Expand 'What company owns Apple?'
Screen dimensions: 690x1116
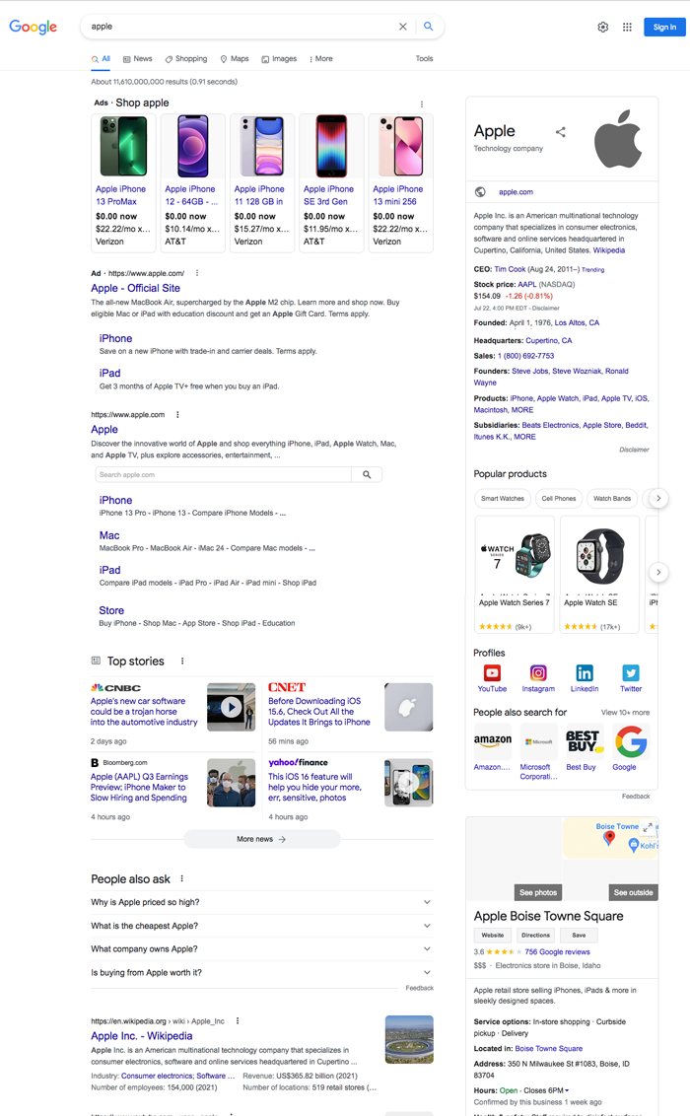pyautogui.click(x=262, y=949)
